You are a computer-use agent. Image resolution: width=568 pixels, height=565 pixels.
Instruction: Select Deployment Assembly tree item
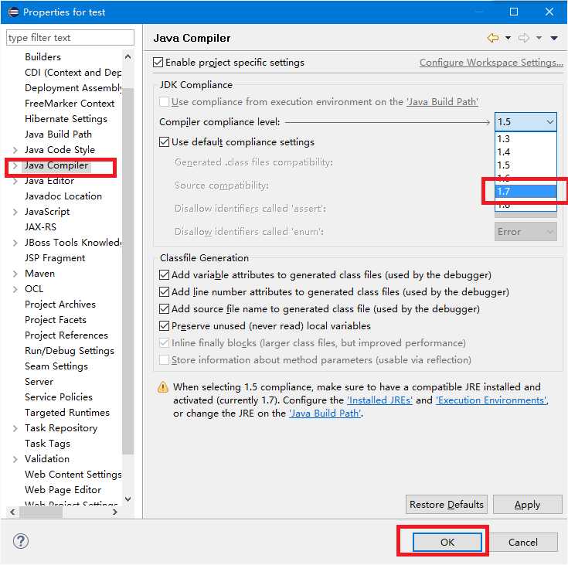pos(73,87)
